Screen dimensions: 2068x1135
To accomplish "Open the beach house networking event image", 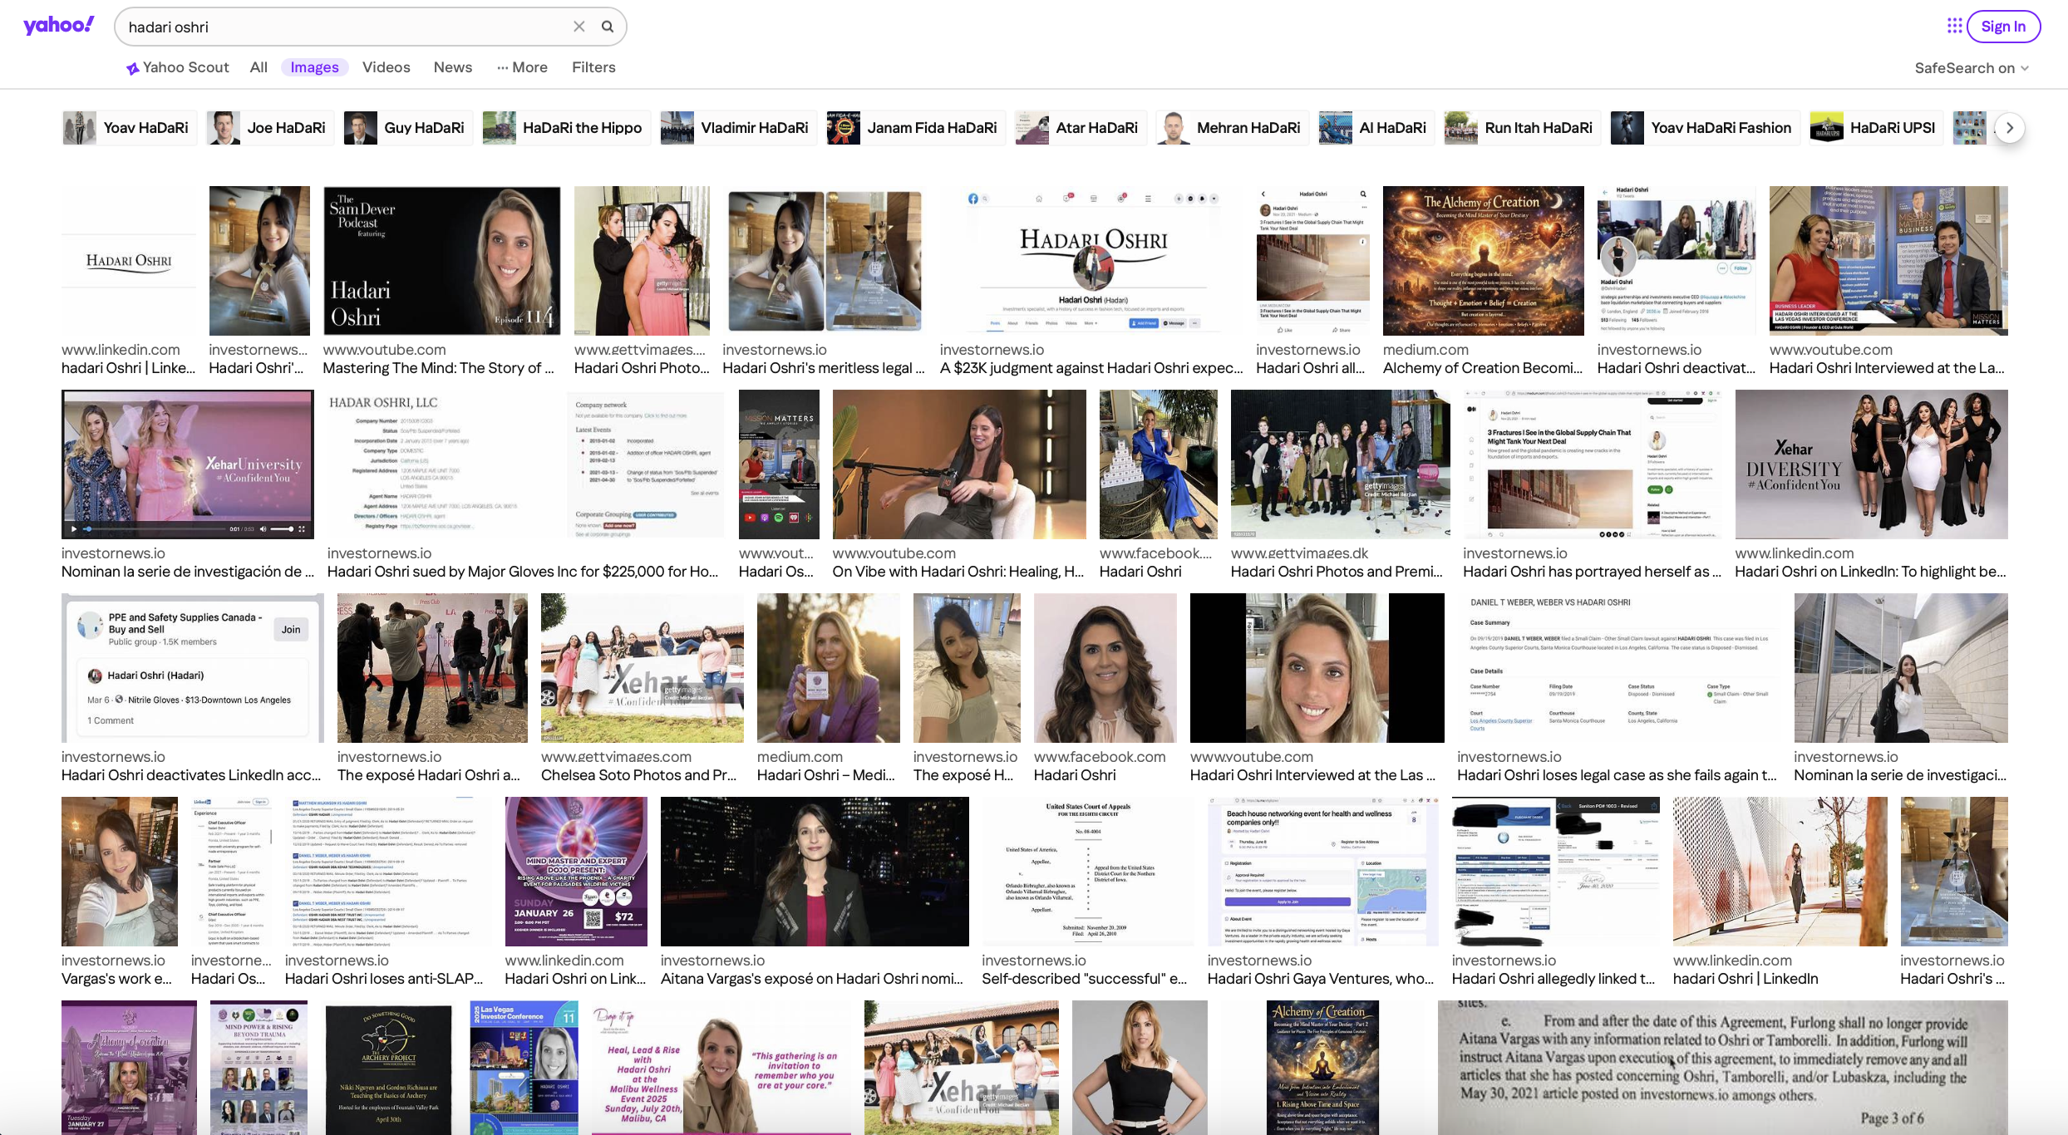I will pyautogui.click(x=1323, y=872).
